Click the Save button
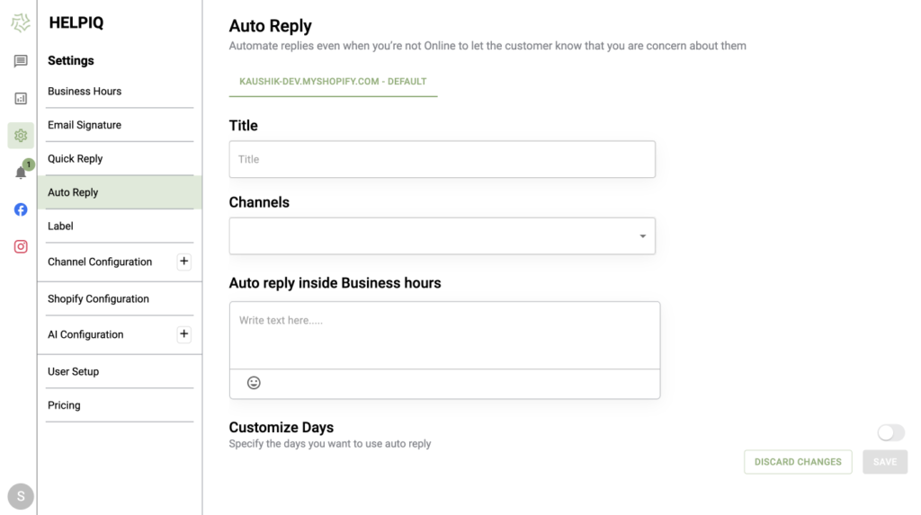The image size is (921, 515). [x=885, y=462]
